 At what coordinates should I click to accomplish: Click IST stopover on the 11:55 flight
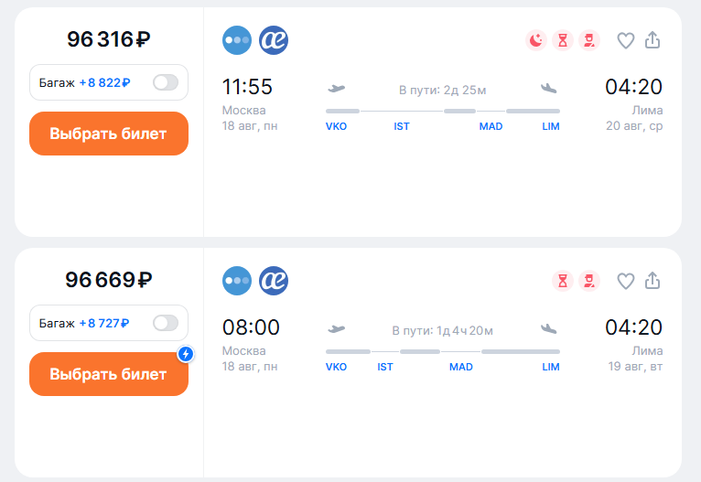click(x=402, y=126)
